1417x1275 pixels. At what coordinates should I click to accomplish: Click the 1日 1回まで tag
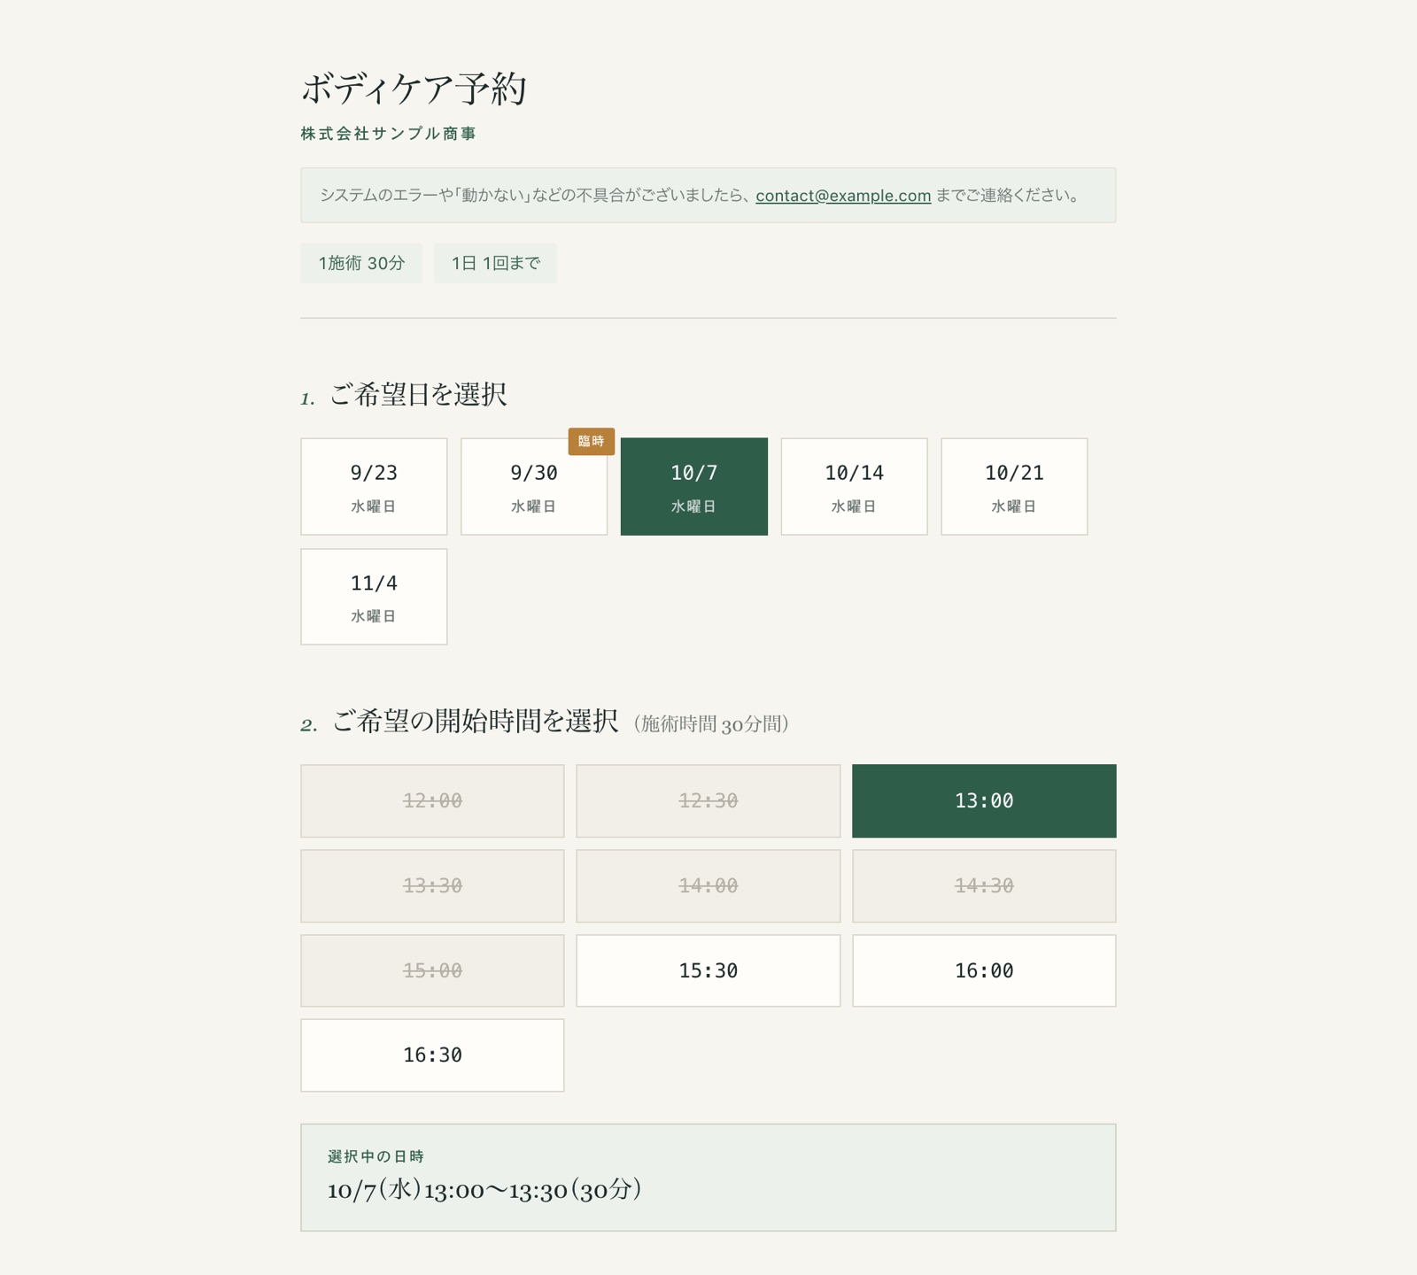(495, 263)
